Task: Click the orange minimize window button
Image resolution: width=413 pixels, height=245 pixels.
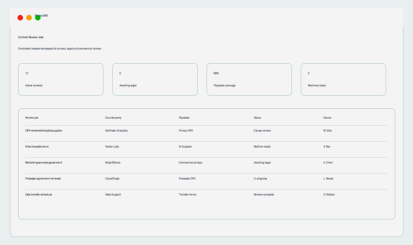Action: click(x=29, y=18)
